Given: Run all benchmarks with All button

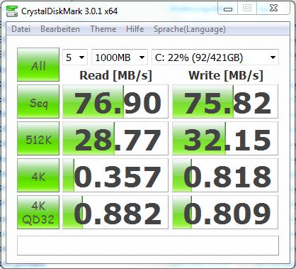Looking at the screenshot, I should 38,65.
